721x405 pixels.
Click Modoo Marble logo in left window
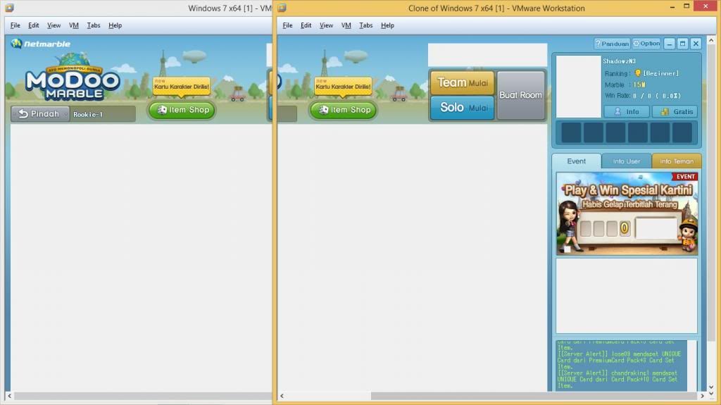73,78
